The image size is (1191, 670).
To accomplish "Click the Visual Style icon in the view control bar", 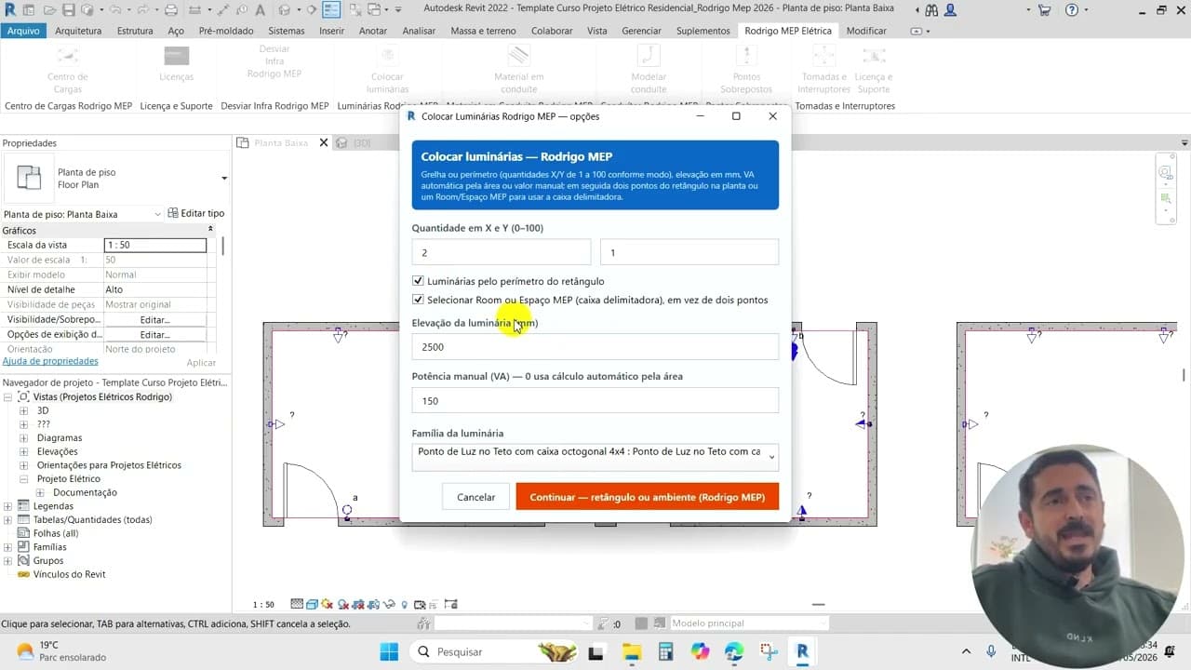I will tap(313, 604).
